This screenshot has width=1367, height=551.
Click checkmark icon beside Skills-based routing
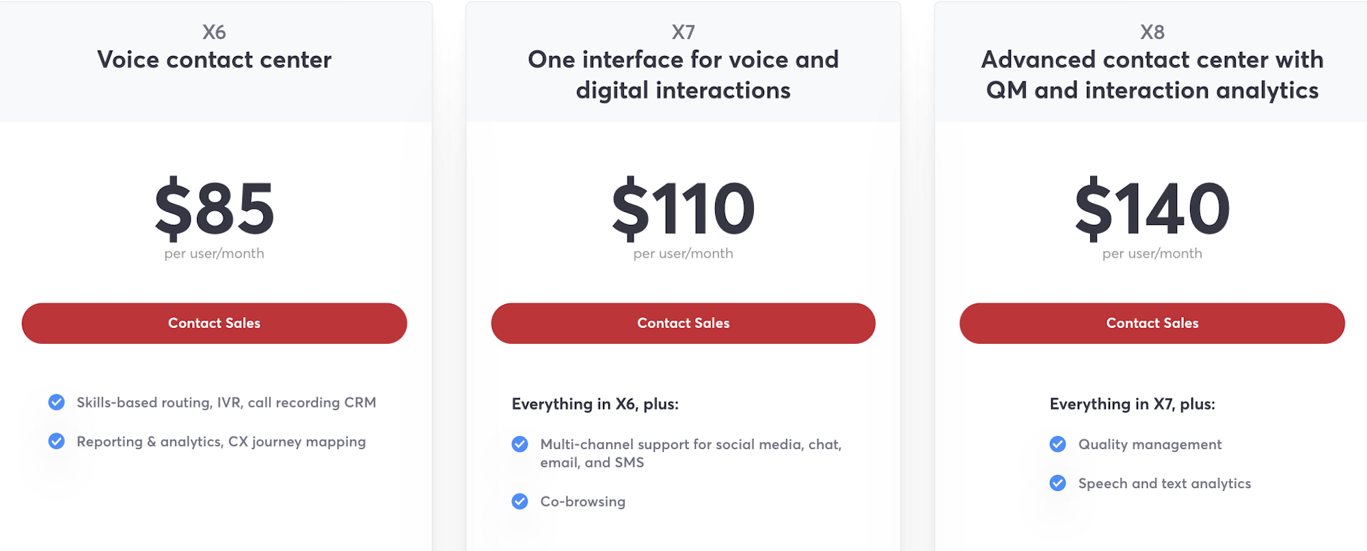click(x=57, y=402)
